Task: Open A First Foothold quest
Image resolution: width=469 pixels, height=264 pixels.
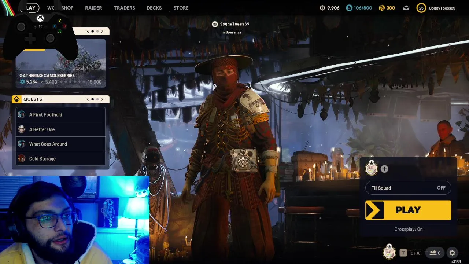Action: (60, 115)
